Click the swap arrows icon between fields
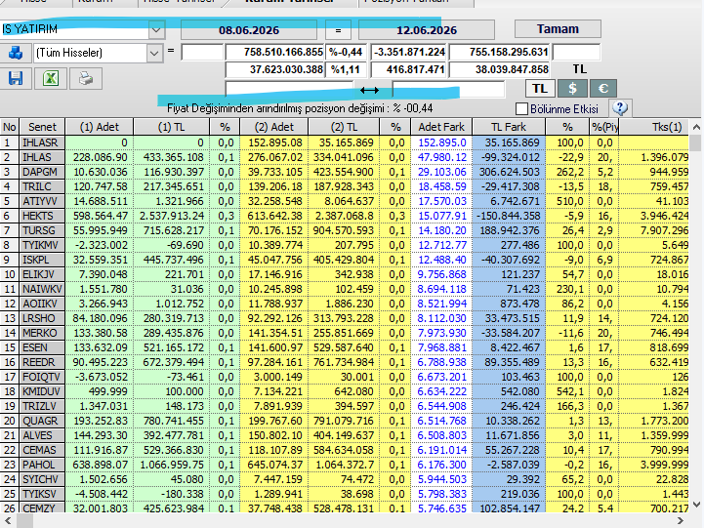The width and height of the screenshot is (704, 528). pyautogui.click(x=369, y=90)
